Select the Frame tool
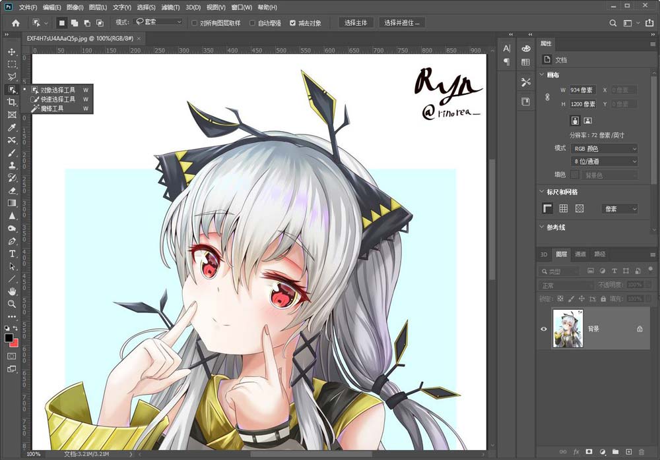The width and height of the screenshot is (660, 460). (x=12, y=115)
